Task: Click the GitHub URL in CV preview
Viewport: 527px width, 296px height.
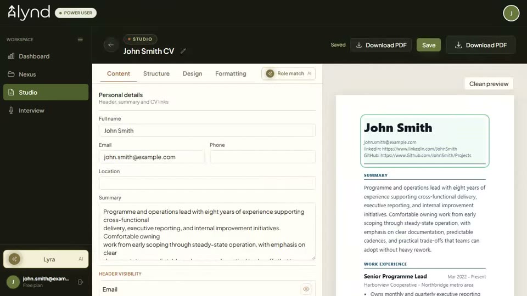Action: click(x=426, y=155)
